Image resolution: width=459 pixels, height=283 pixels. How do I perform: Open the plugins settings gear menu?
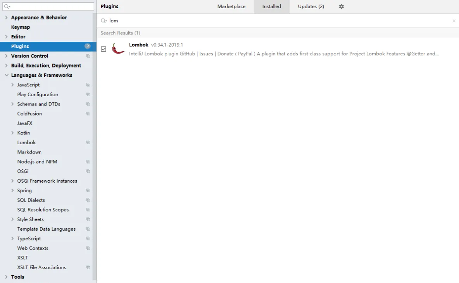click(x=341, y=7)
